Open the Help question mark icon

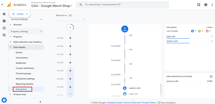pyautogui.click(x=206, y=5)
